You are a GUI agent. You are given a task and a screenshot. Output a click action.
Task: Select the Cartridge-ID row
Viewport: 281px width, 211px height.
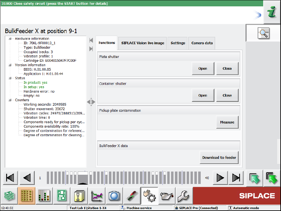[50, 60]
